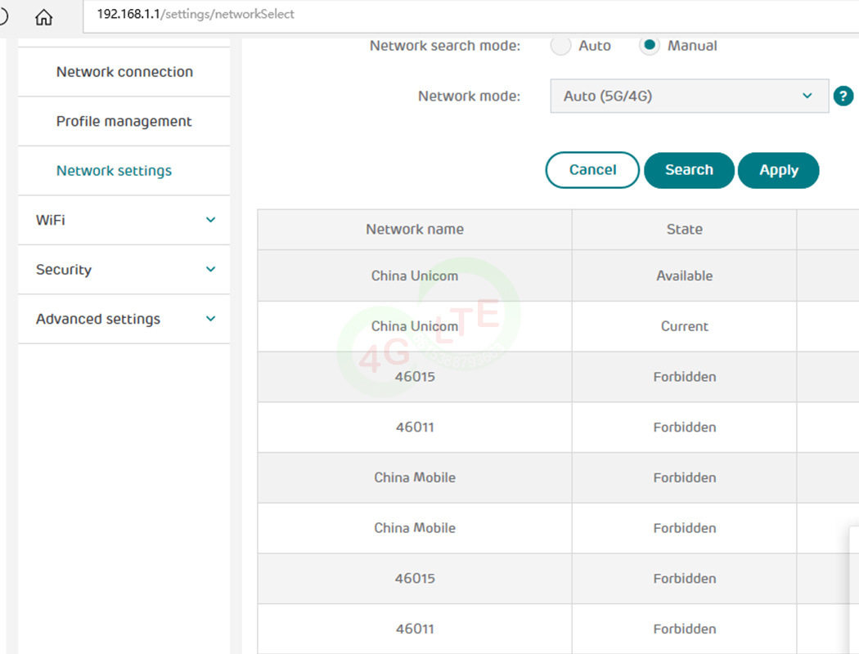Click the Current state cell
The height and width of the screenshot is (654, 859).
point(684,326)
